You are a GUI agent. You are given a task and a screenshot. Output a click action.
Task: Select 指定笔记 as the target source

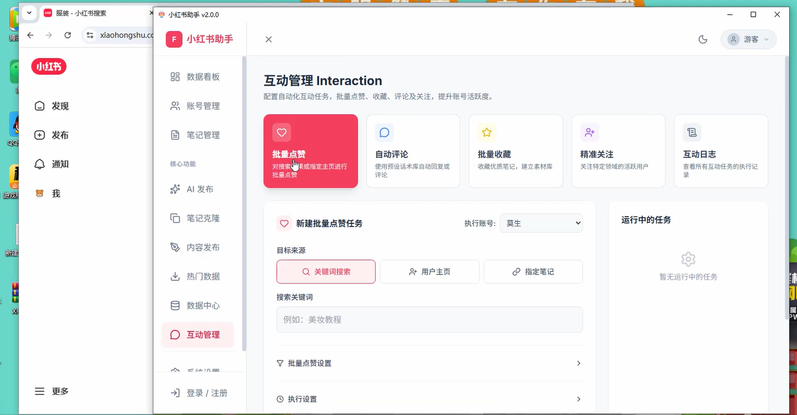pyautogui.click(x=533, y=271)
